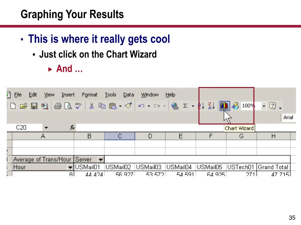301x225 pixels.
Task: Open the Server pivot field dropdown
Action: (x=101, y=159)
